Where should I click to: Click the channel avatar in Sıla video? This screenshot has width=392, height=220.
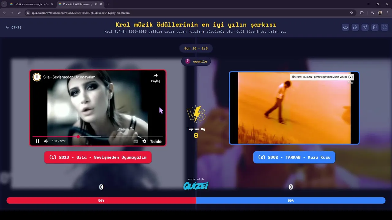point(37,77)
